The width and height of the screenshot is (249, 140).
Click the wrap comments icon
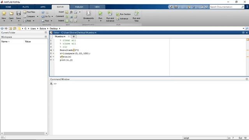point(75,16)
